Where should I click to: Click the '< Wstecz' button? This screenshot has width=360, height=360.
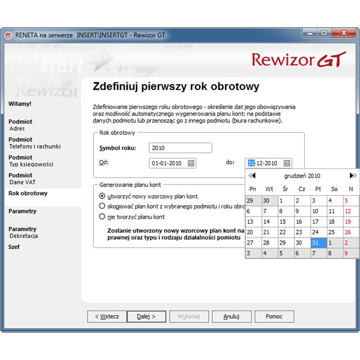[107, 316]
